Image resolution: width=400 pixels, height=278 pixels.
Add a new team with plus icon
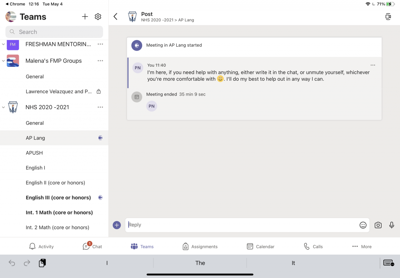point(85,17)
